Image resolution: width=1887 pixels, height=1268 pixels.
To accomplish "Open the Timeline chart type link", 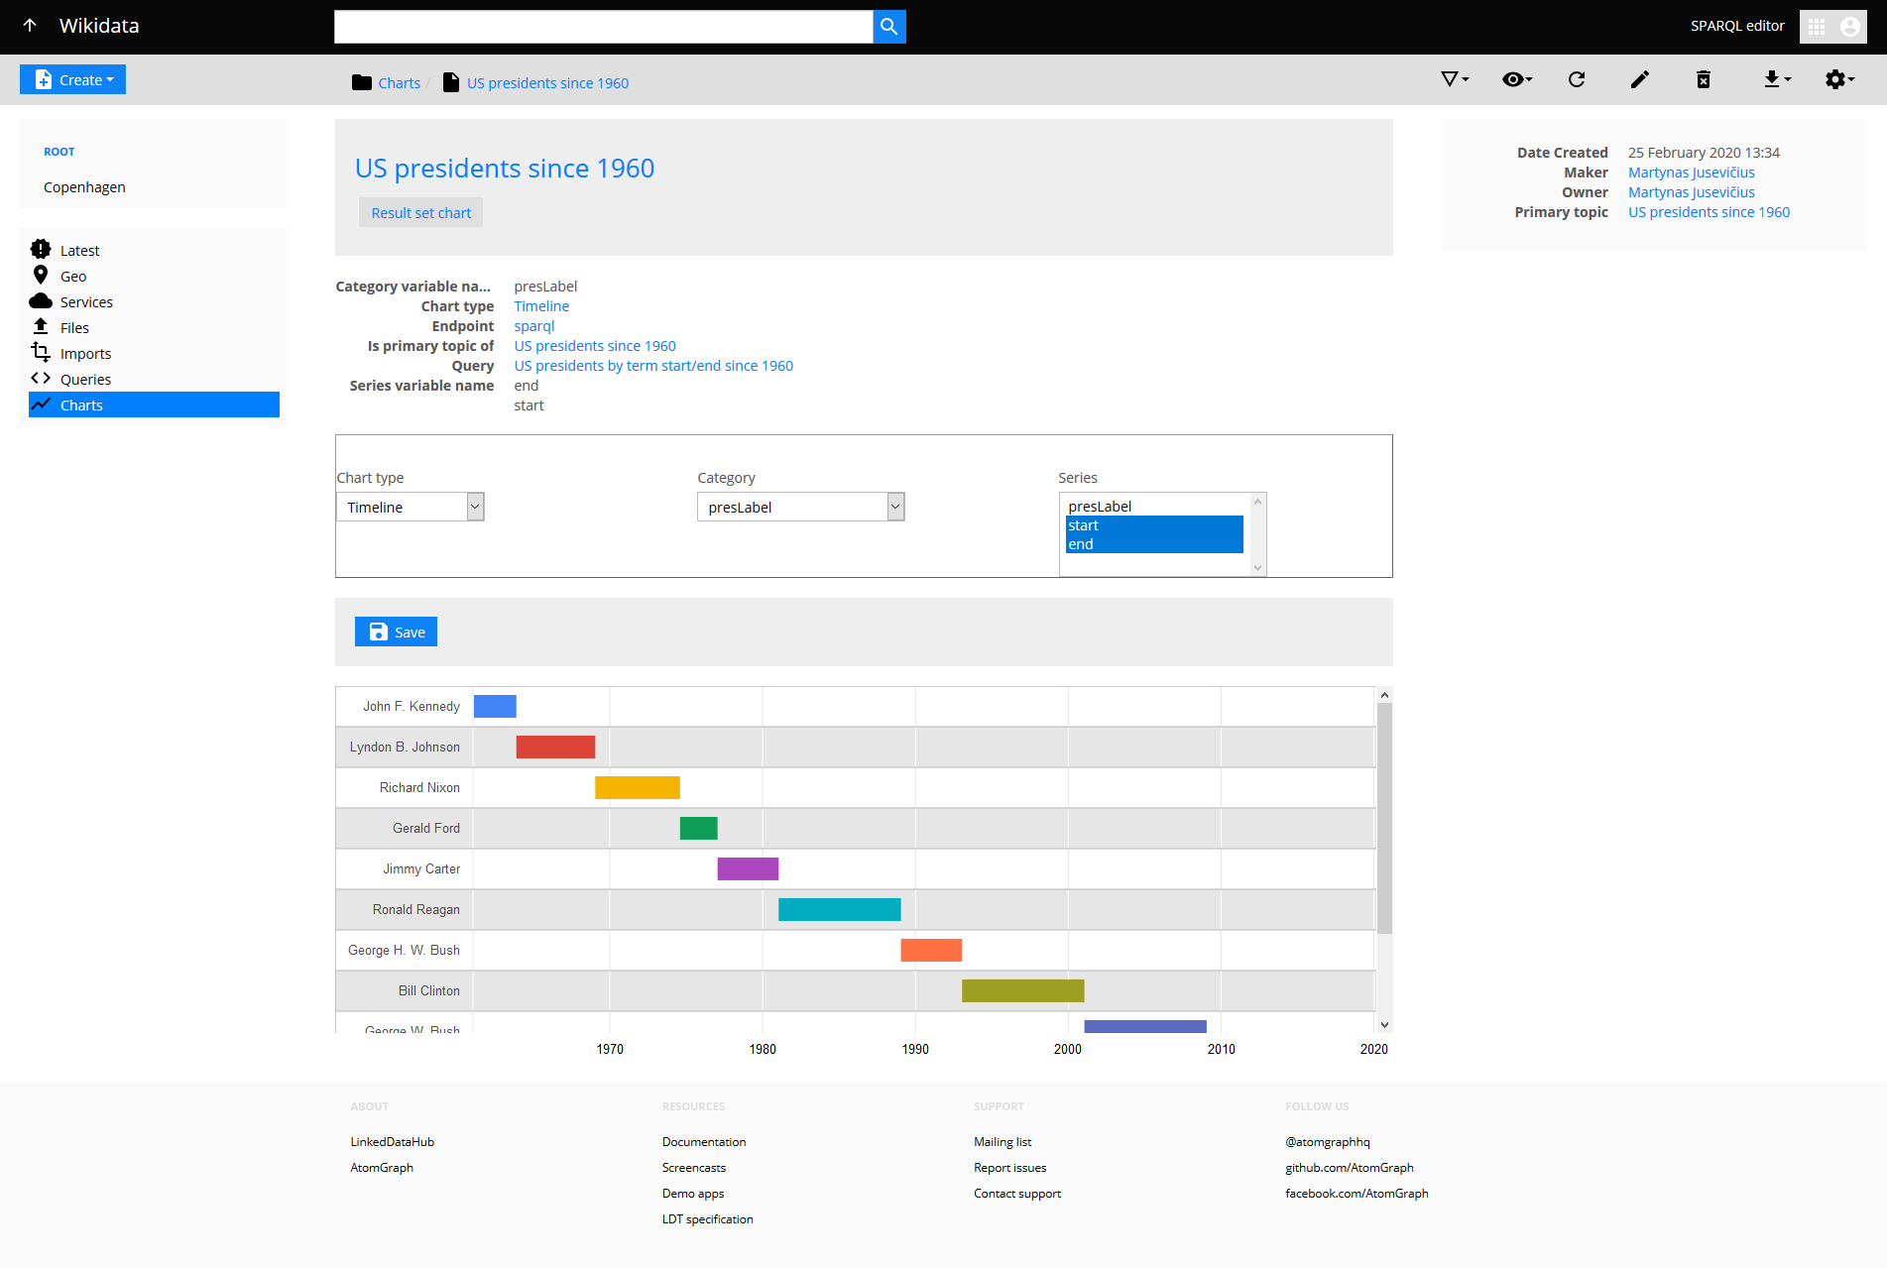I will [541, 305].
